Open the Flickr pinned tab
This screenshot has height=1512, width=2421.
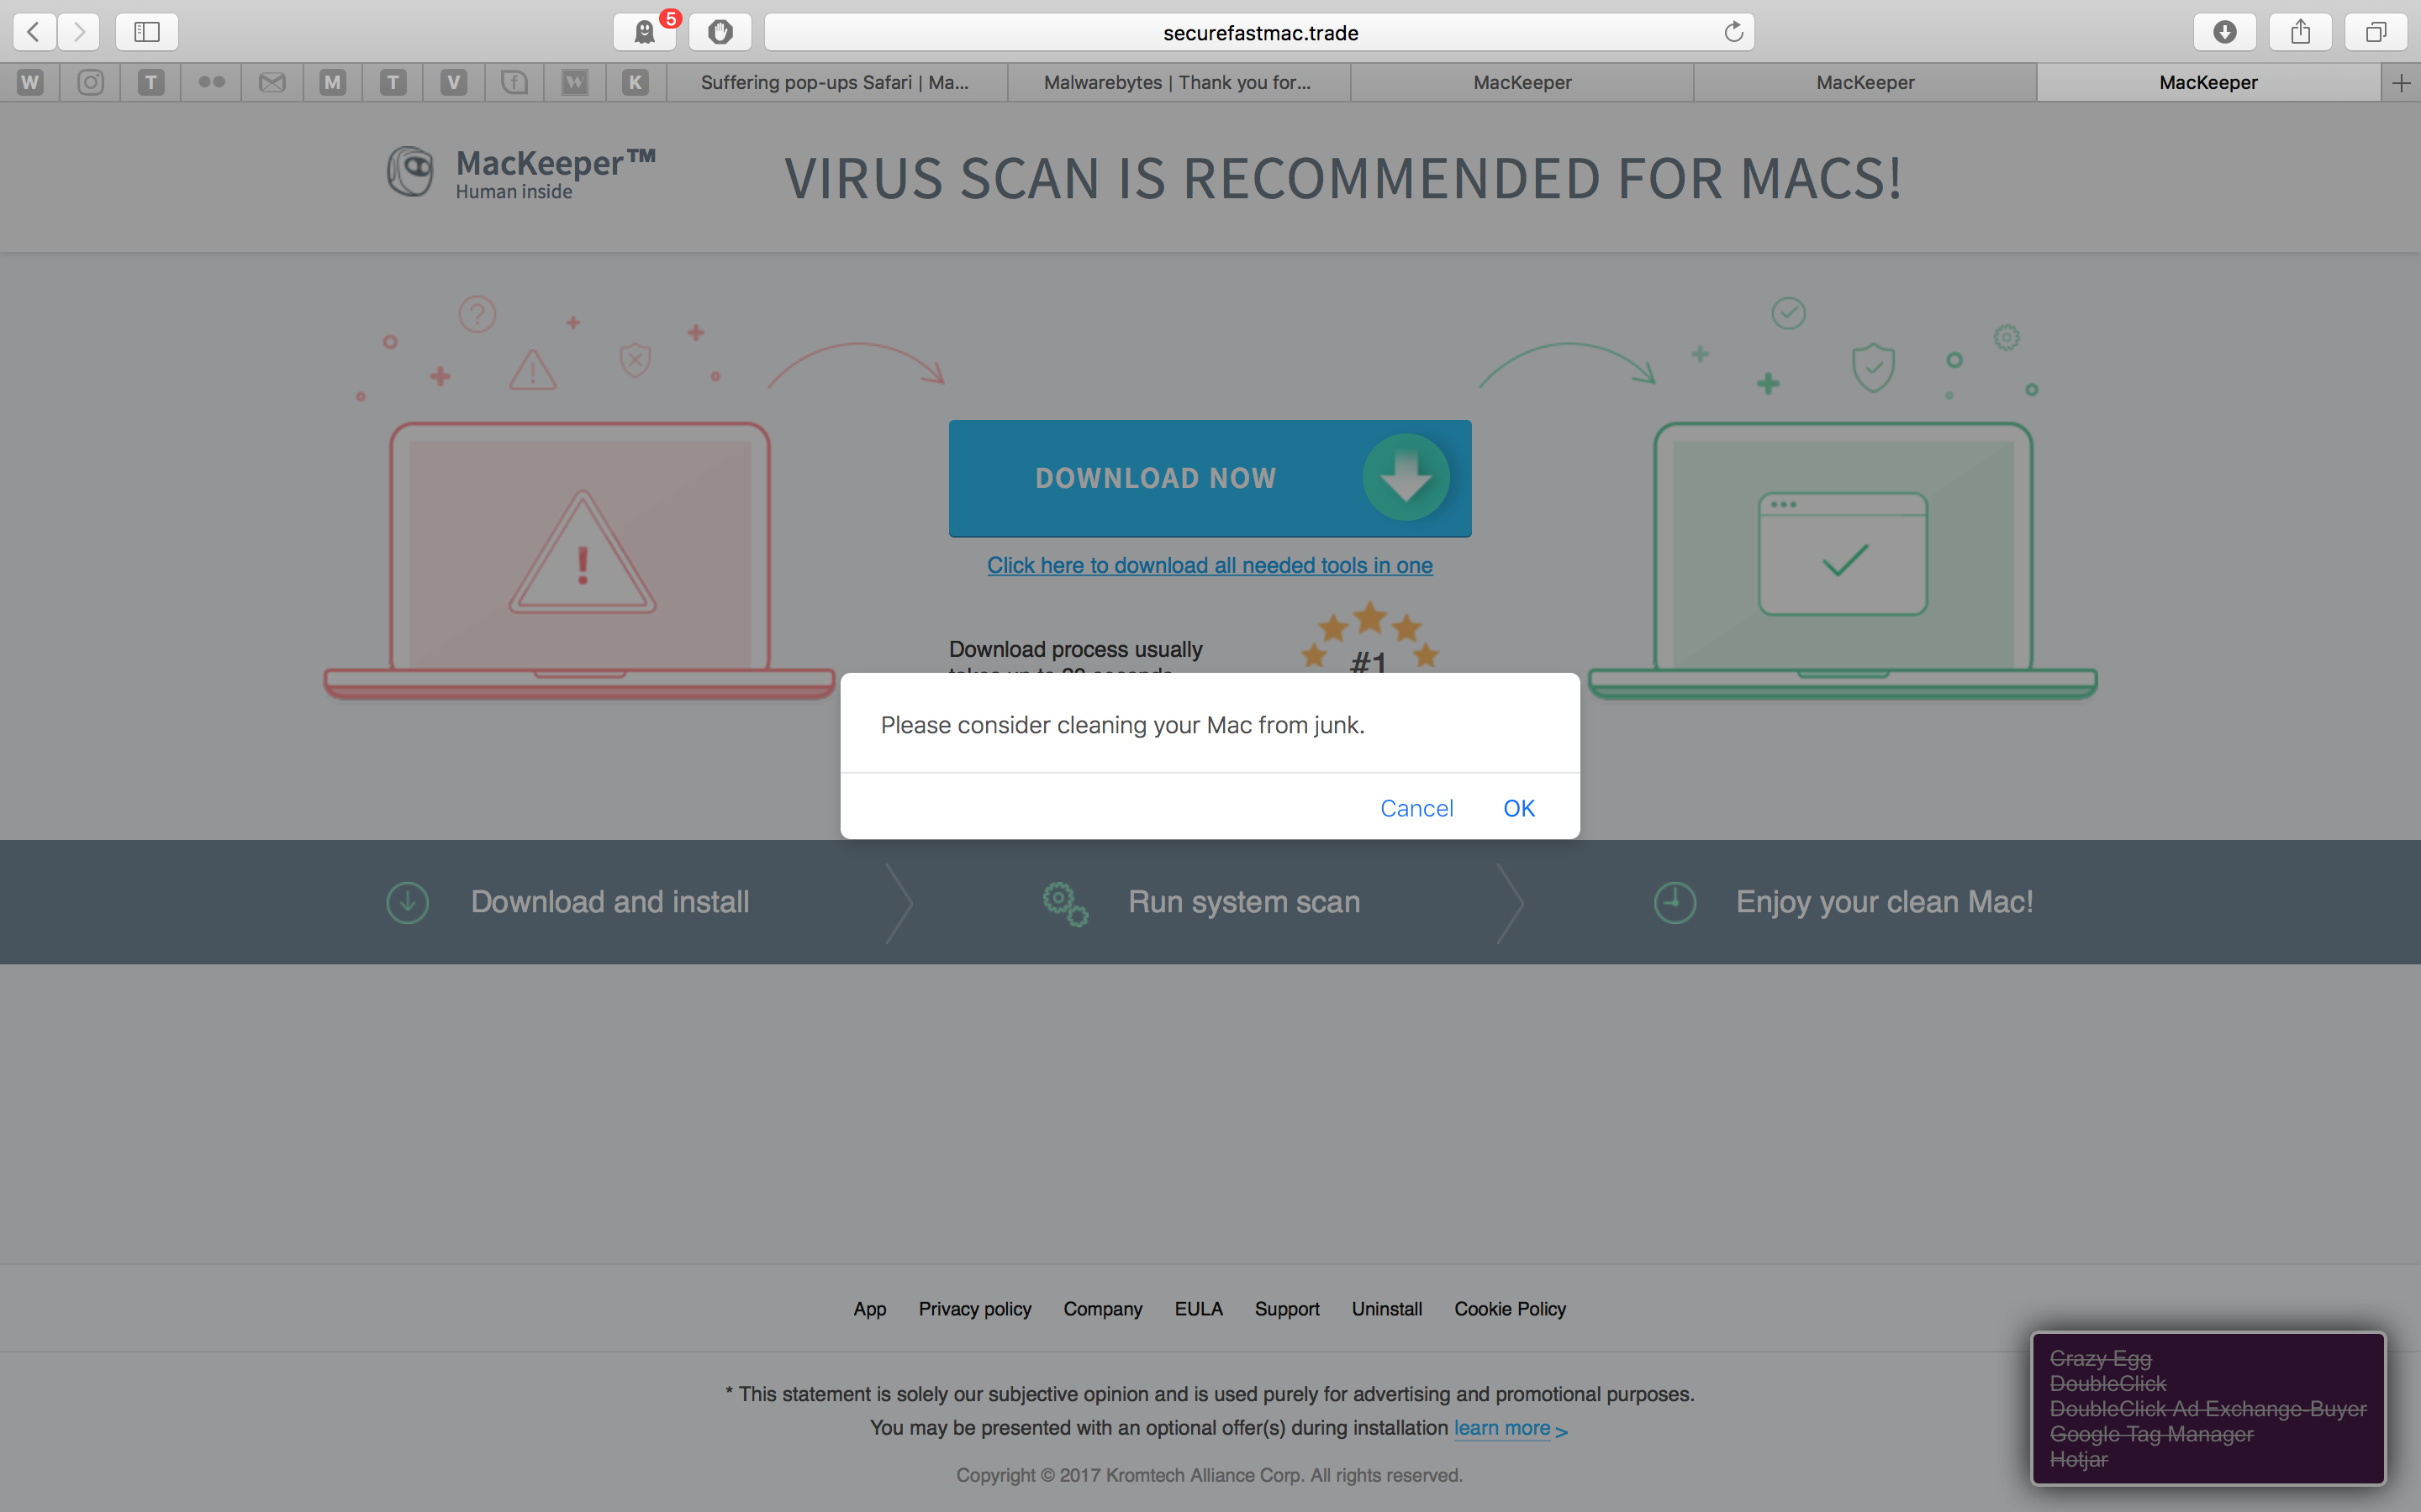(x=211, y=82)
